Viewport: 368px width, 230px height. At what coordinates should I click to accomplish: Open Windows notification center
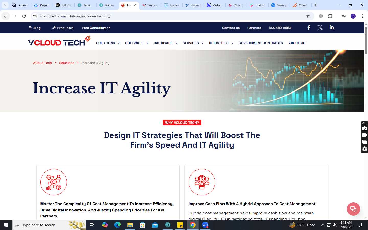click(x=360, y=225)
